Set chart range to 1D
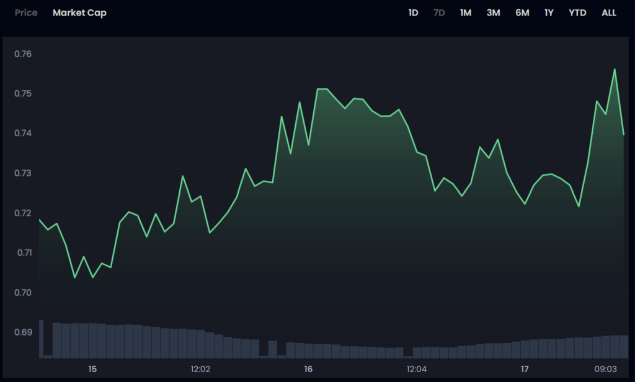Screen dimensions: 635x382 tap(413, 13)
